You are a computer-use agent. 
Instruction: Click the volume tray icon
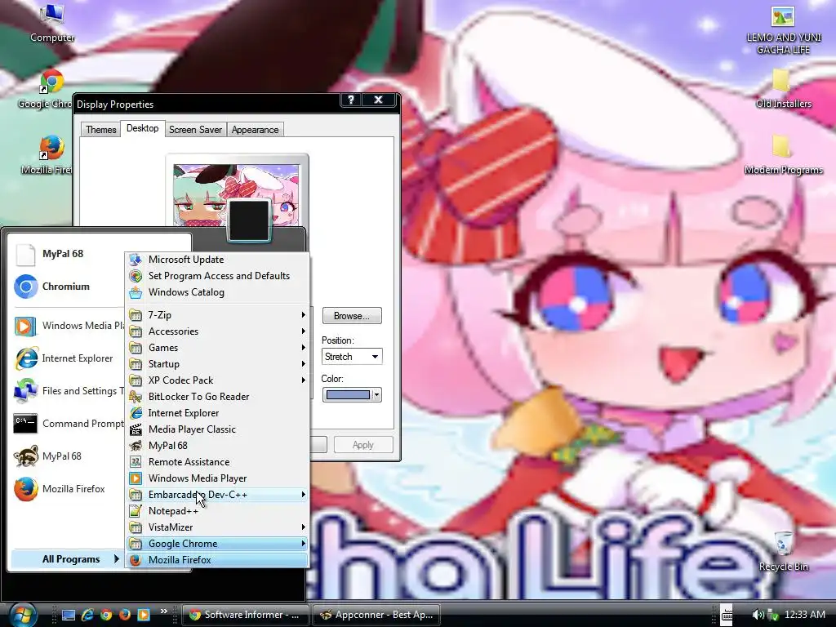pos(757,615)
